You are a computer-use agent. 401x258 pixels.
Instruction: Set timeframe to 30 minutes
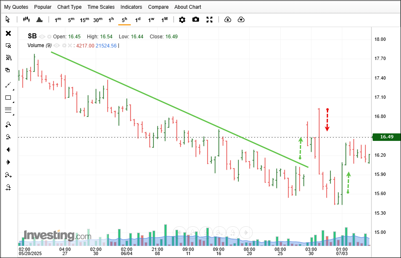(98, 20)
